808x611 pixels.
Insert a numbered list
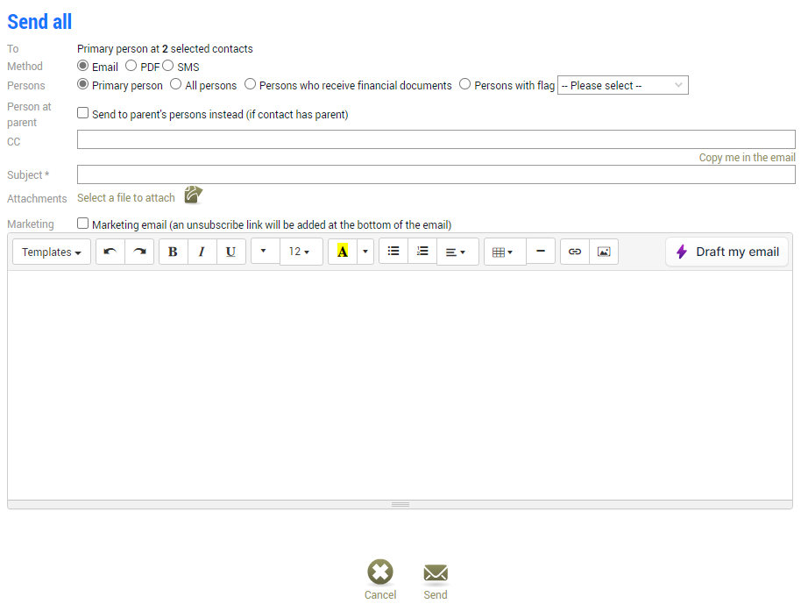(x=422, y=251)
